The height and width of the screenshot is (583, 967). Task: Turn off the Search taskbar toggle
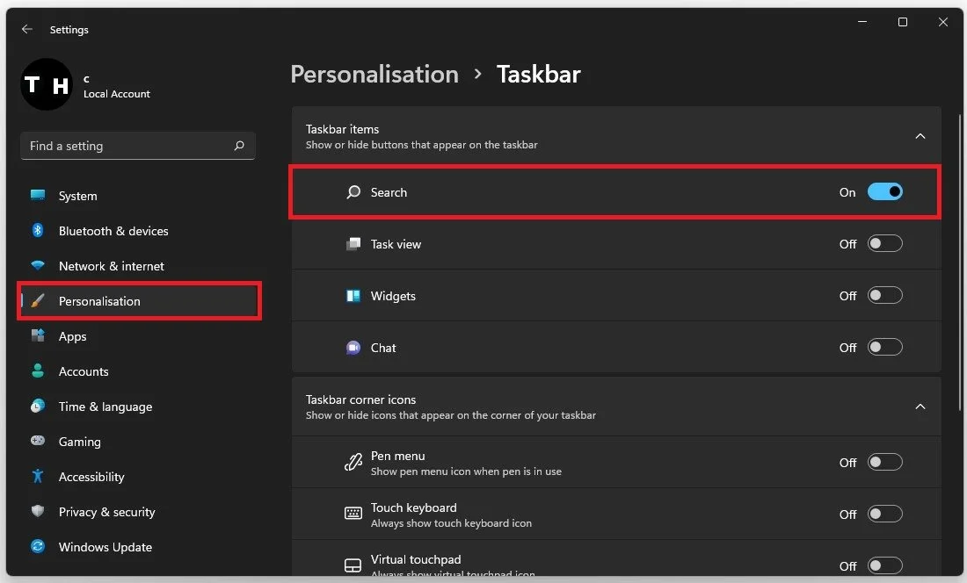coord(884,192)
